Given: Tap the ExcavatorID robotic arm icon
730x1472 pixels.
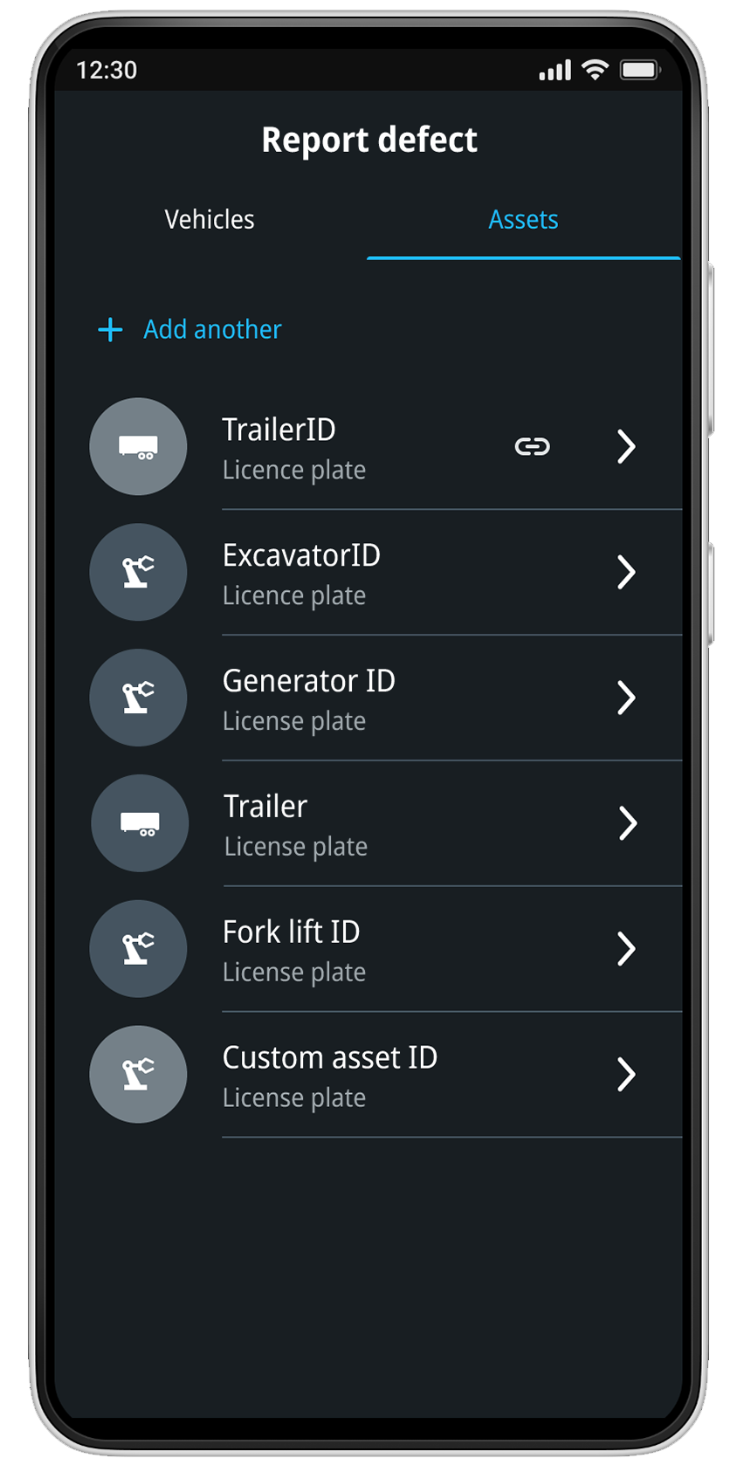Looking at the screenshot, I should (138, 573).
